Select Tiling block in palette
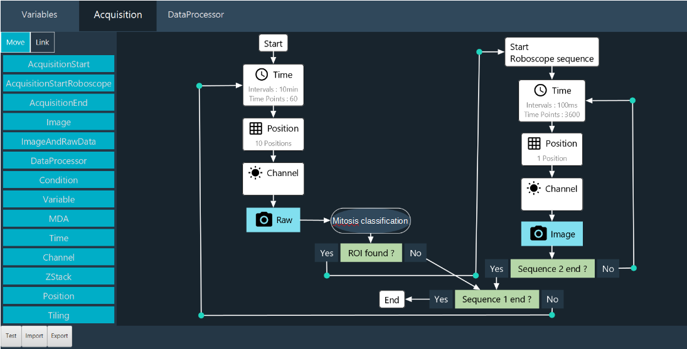Screen dimensions: 687x349 click(x=59, y=315)
